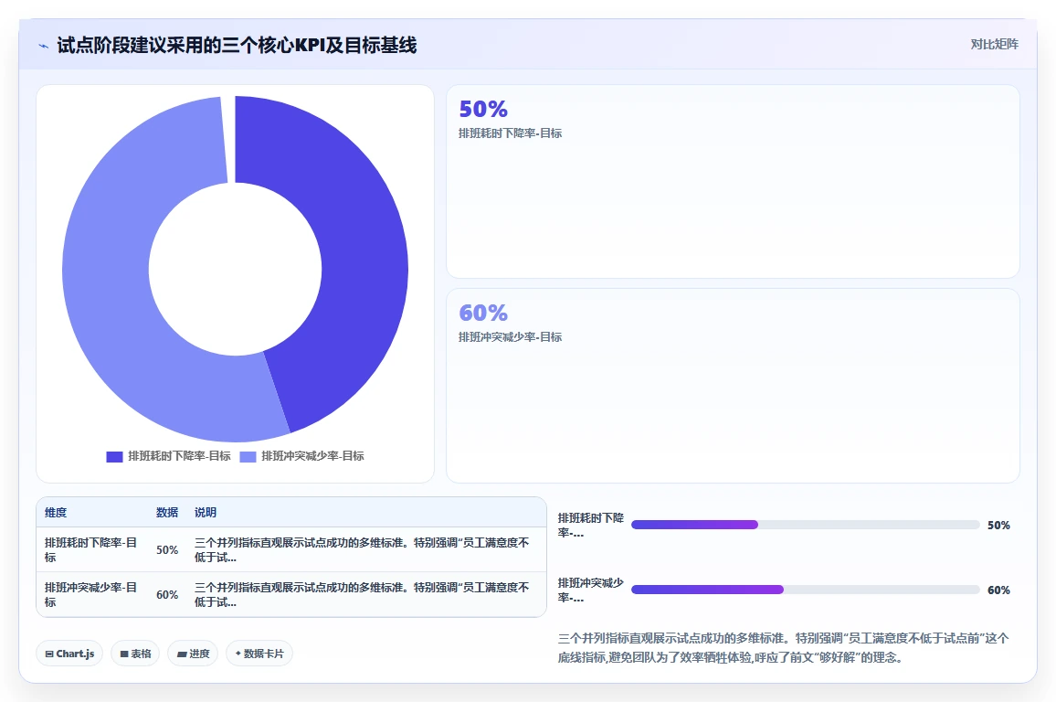Click the 排班冲突减少率 progress bar label
This screenshot has height=702, width=1056.
[591, 590]
